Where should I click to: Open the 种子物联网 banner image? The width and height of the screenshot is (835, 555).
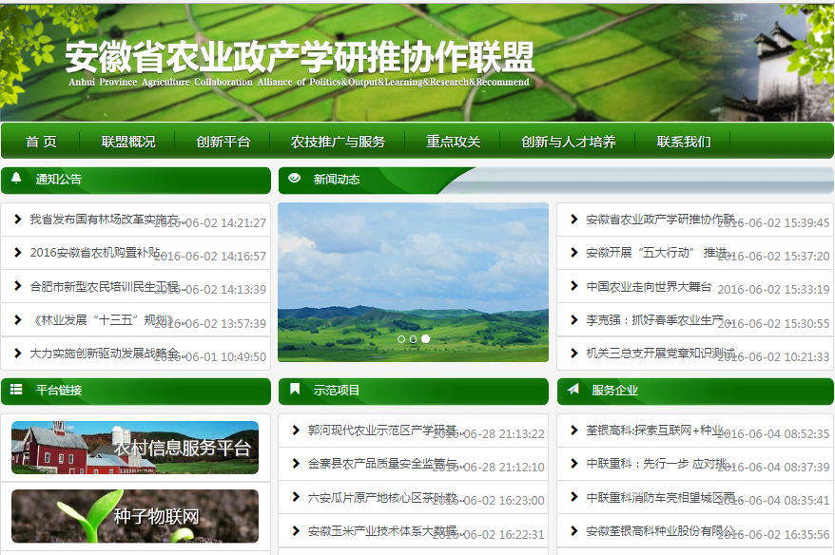pyautogui.click(x=135, y=516)
